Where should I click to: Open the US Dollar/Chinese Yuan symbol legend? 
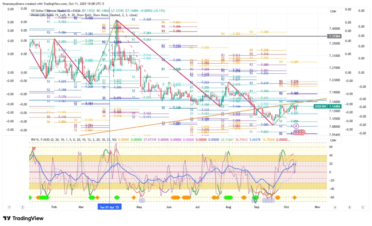click(x=54, y=11)
